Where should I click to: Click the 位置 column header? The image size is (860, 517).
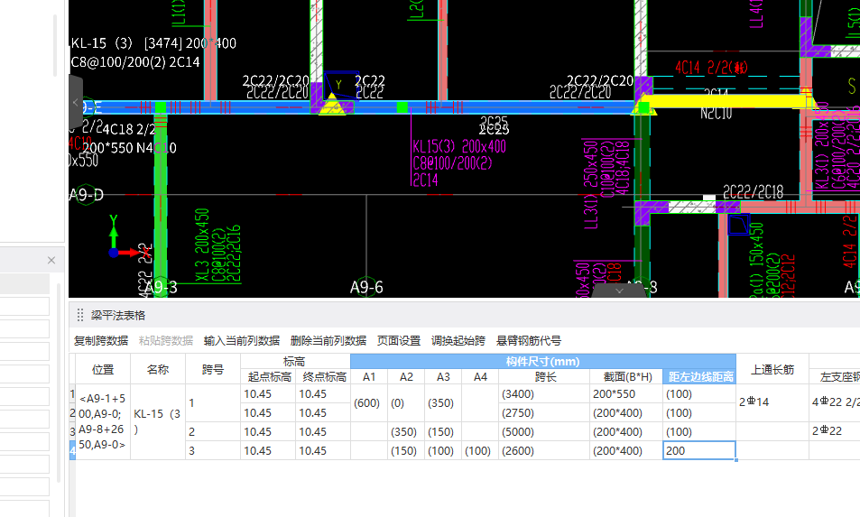click(103, 369)
